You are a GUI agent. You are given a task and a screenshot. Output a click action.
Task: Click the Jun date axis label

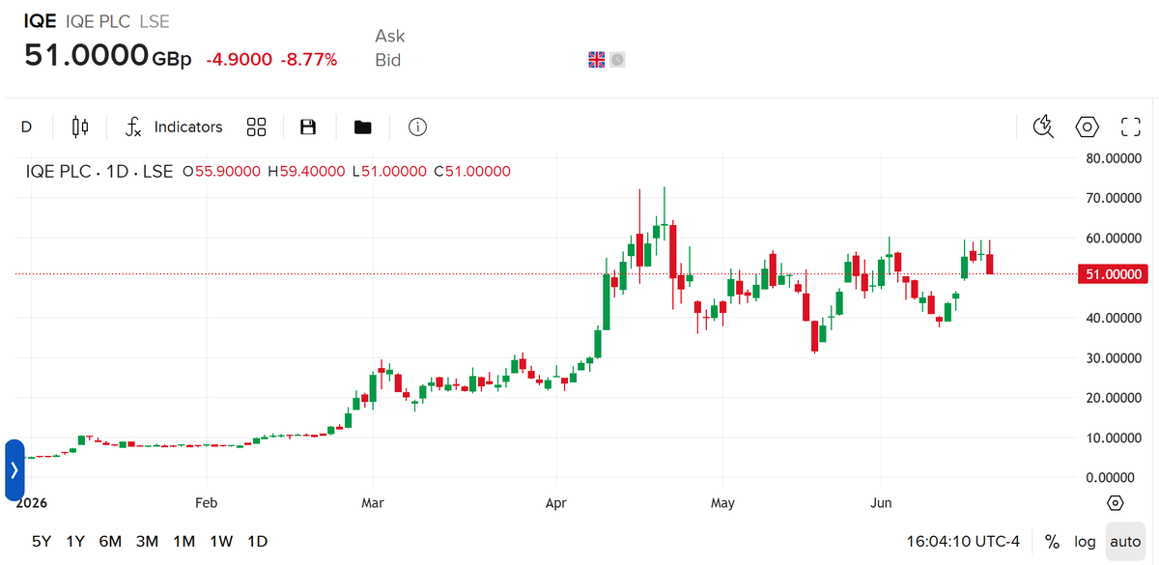tap(881, 503)
